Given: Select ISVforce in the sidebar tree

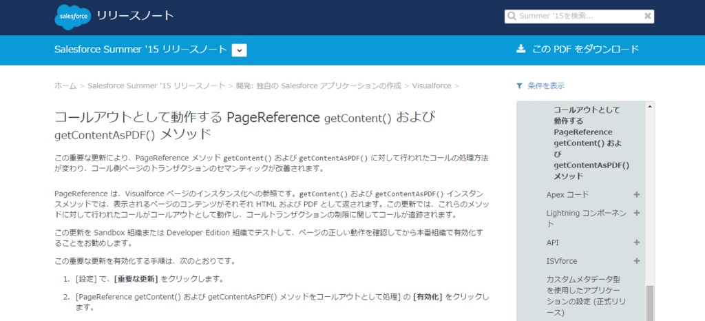Looking at the screenshot, I should (x=562, y=261).
